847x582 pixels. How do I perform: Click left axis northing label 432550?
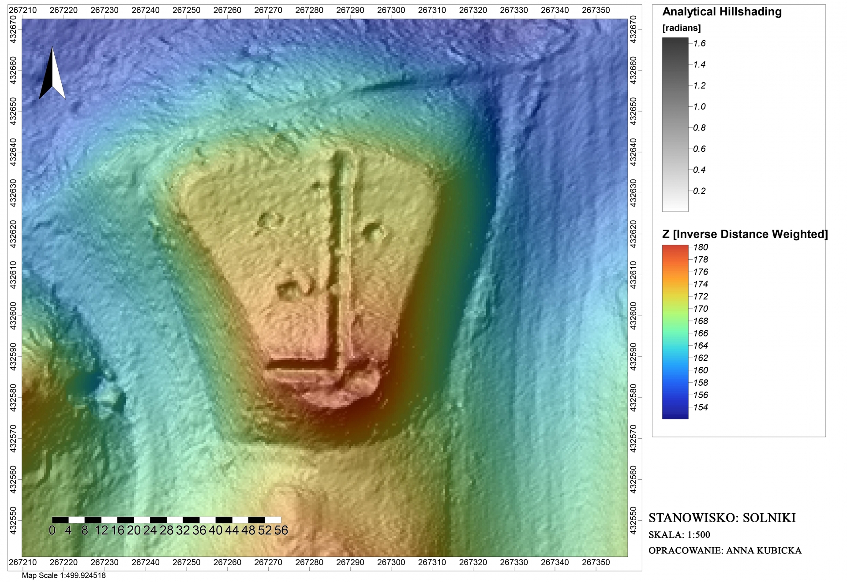[x=13, y=520]
